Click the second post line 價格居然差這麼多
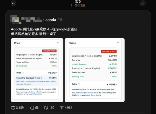Screen dimensions: 156x114 [x=34, y=34]
